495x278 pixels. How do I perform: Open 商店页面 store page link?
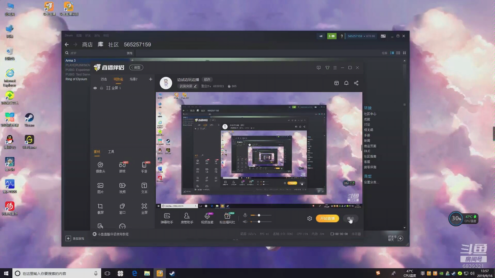coord(370,146)
